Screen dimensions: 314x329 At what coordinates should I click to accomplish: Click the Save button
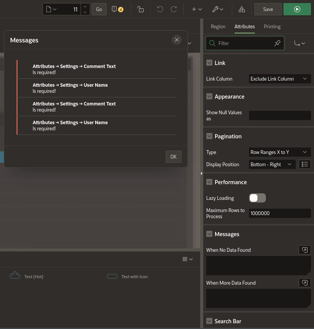tap(268, 9)
